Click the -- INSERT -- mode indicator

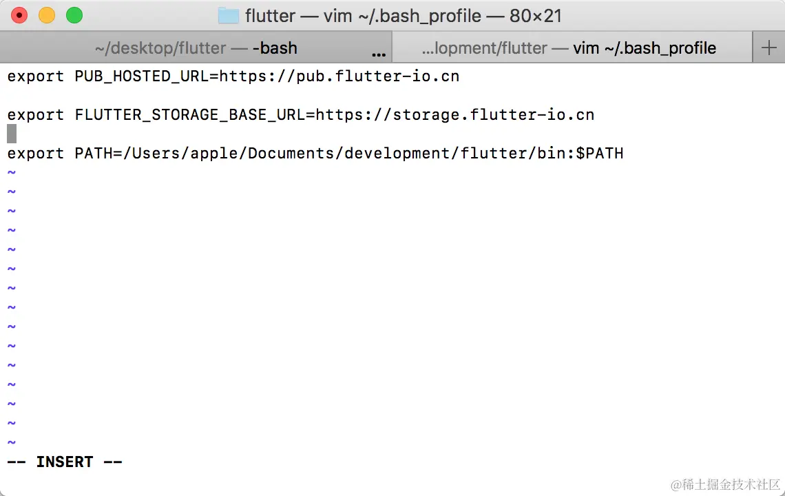pos(65,462)
